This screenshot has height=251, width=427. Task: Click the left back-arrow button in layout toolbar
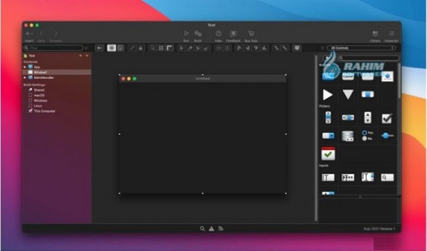[99, 48]
